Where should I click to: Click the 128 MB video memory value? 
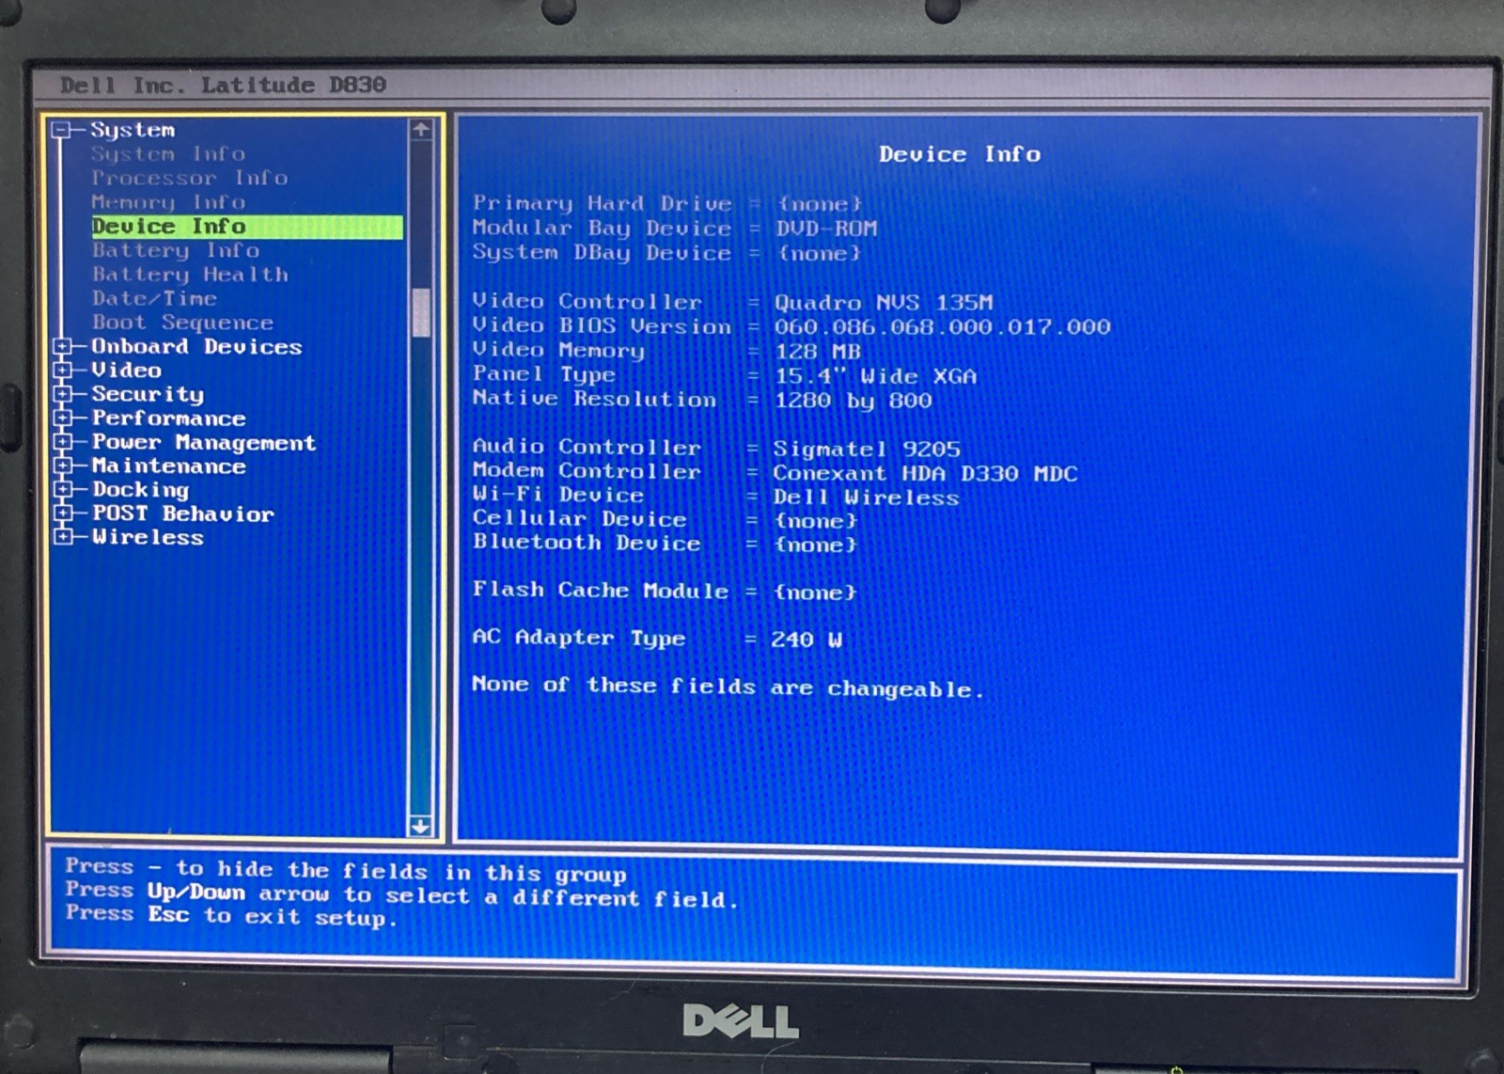818,352
